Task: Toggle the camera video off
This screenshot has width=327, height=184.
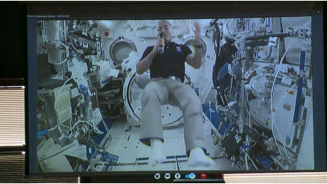Action: 167,176
